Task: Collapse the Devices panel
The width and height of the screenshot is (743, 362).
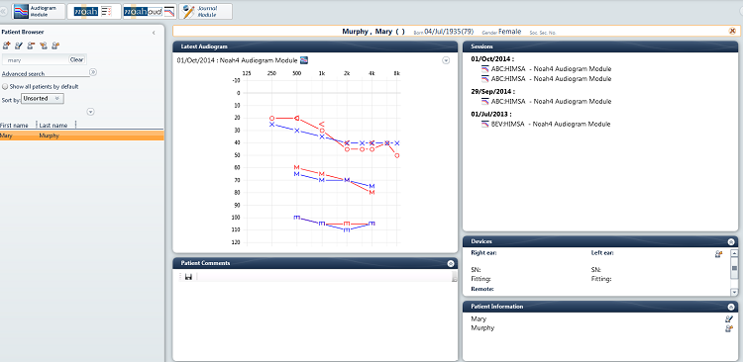Action: 731,241
